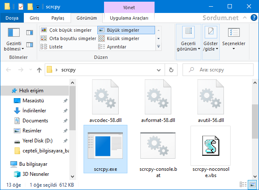
Task: Click the pin icon next to İndirilenler
Action: pos(66,111)
